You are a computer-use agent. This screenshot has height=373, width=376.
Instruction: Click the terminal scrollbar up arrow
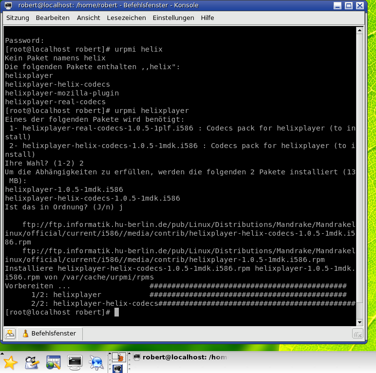359,30
